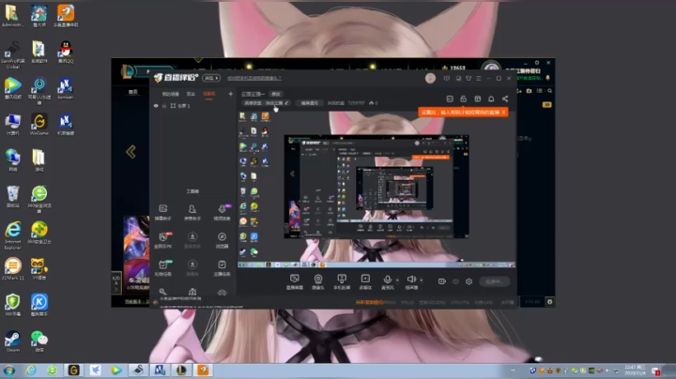Click the pill button right of category

[309, 103]
